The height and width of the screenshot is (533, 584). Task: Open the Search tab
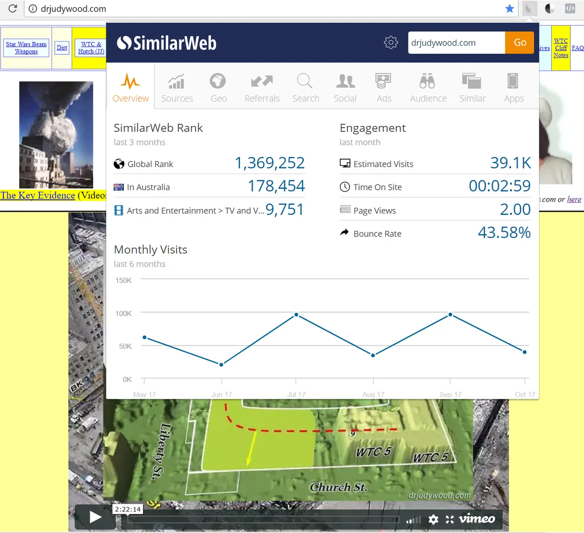[306, 87]
